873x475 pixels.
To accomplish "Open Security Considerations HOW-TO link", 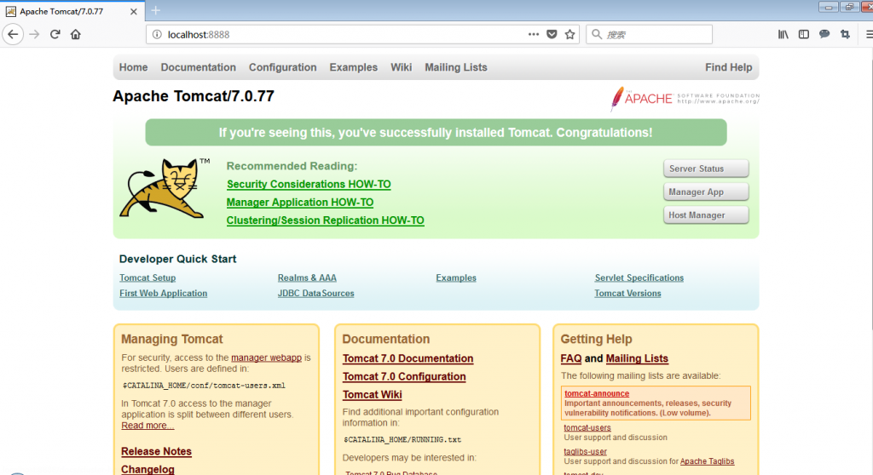I will click(309, 184).
